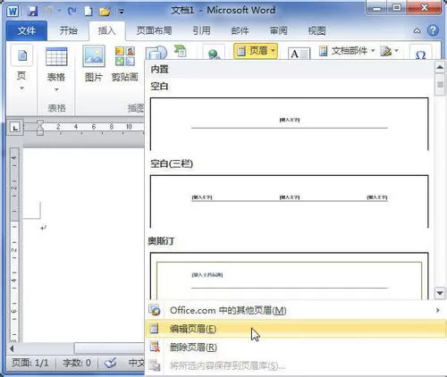This screenshot has height=377, width=447.
Task: Click the Omega symbol icon
Action: point(420,54)
